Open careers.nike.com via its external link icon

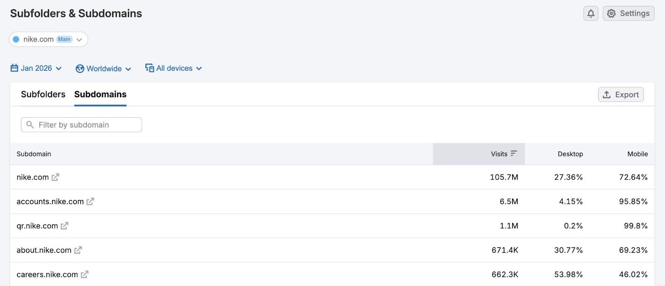[85, 274]
